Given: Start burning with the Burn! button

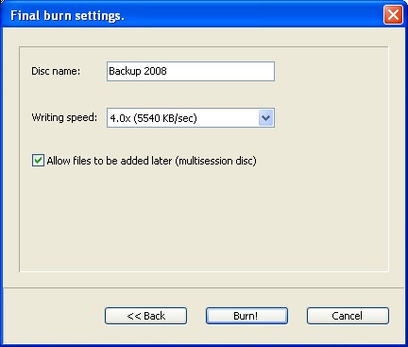Looking at the screenshot, I should click(x=246, y=316).
